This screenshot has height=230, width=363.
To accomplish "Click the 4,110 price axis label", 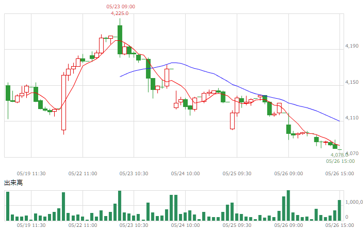I will click(x=352, y=118).
